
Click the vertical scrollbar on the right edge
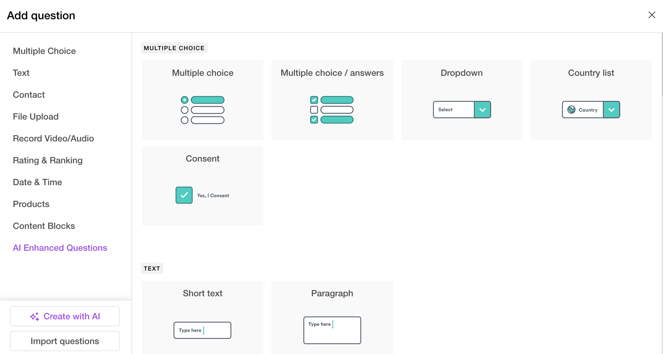tap(662, 64)
